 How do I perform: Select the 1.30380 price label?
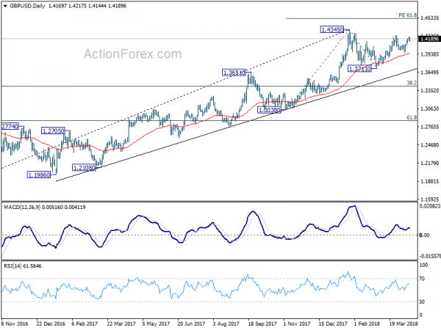pos(269,110)
